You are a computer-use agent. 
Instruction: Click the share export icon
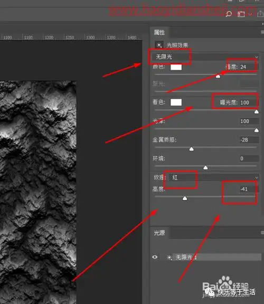(260, 14)
